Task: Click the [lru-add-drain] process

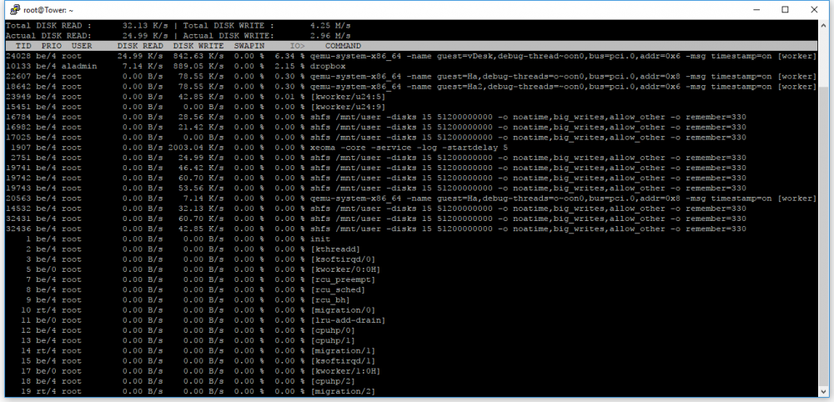Action: (x=347, y=320)
